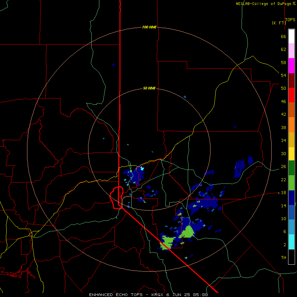Click the light blue 6 kft swatch

coord(291,227)
